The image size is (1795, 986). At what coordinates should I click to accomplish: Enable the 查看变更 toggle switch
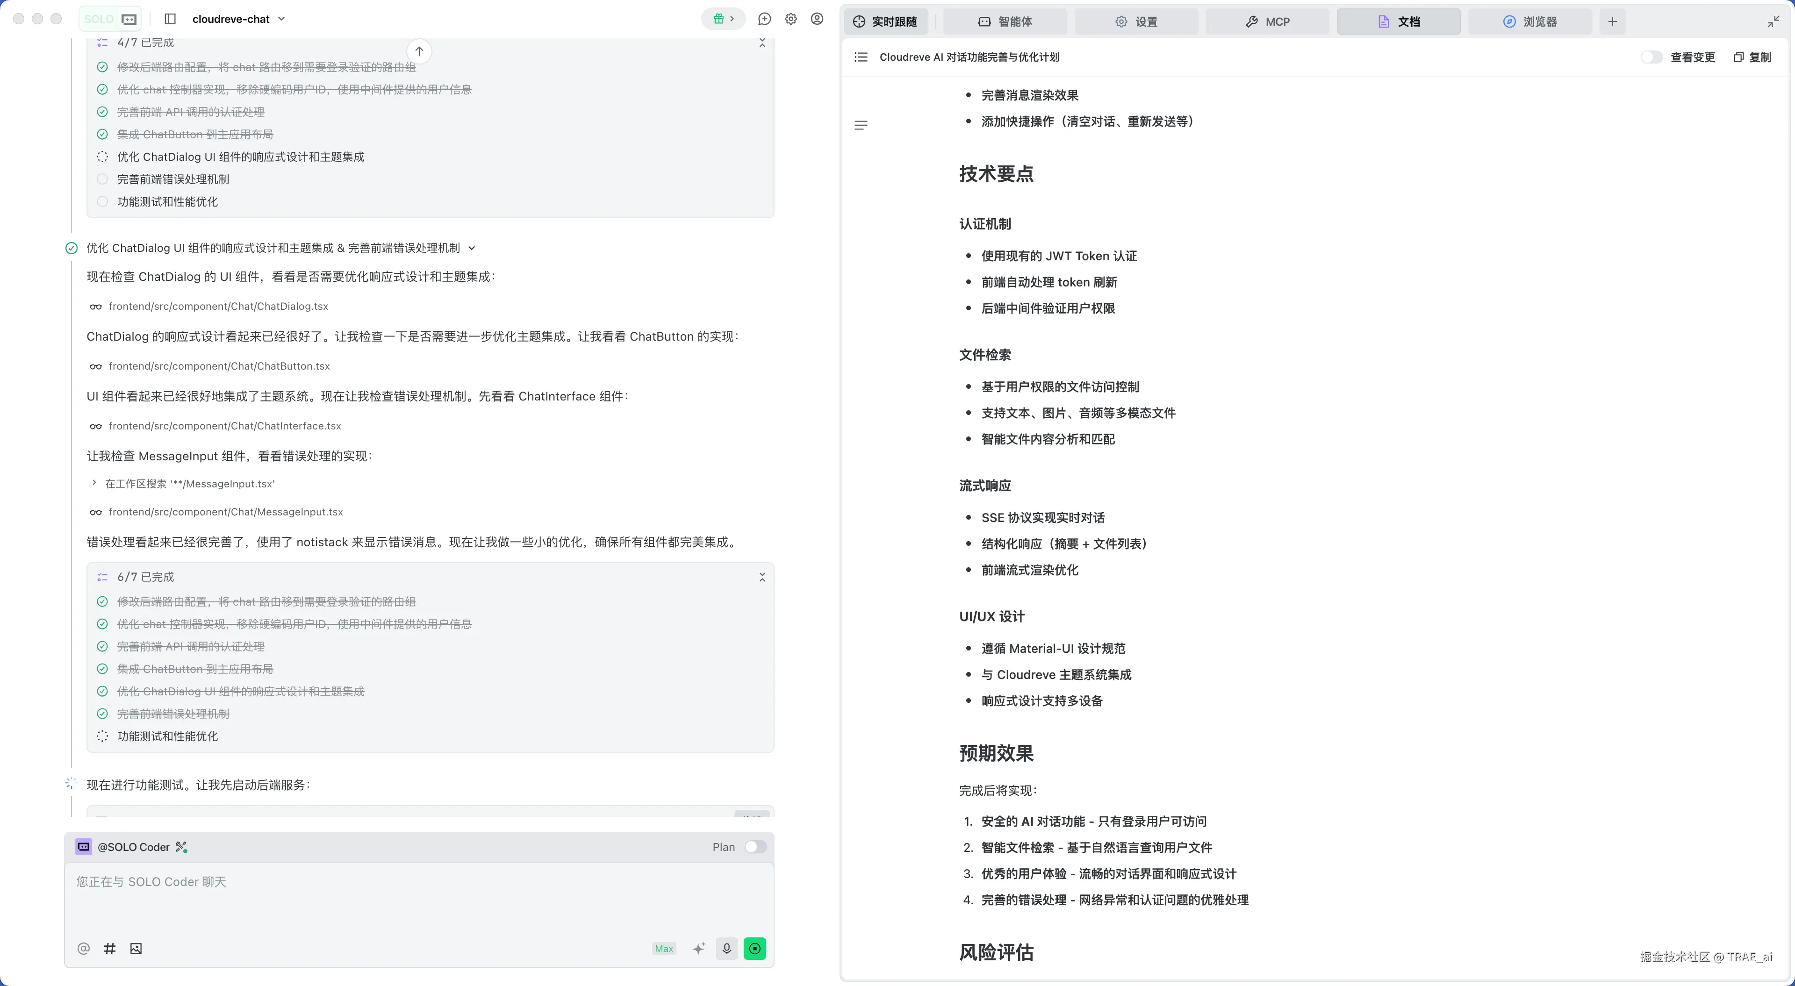pos(1651,57)
